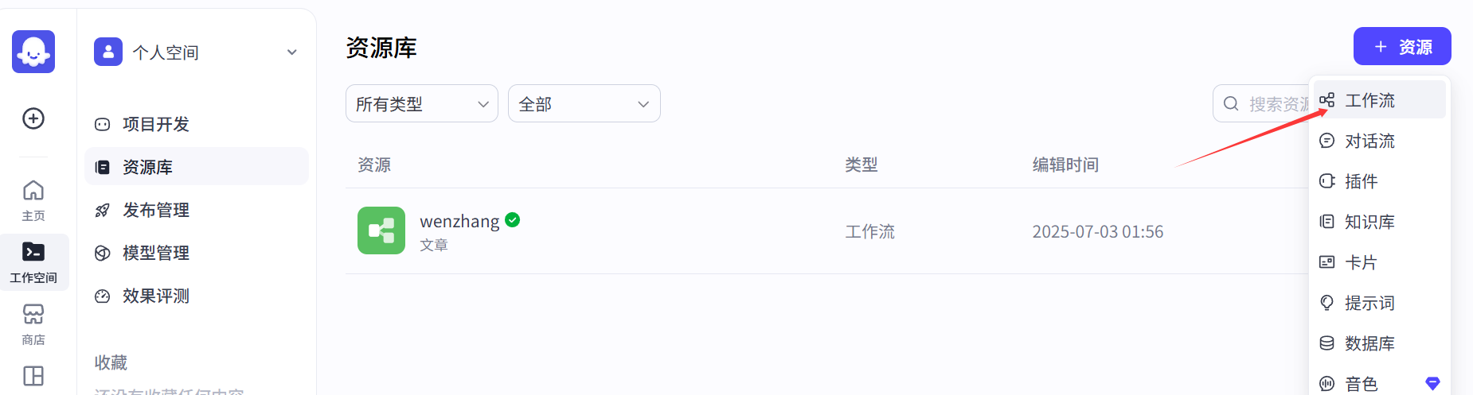Screen dimensions: 1473x395
Task: Click the 资源 add resource button
Action: (1402, 47)
